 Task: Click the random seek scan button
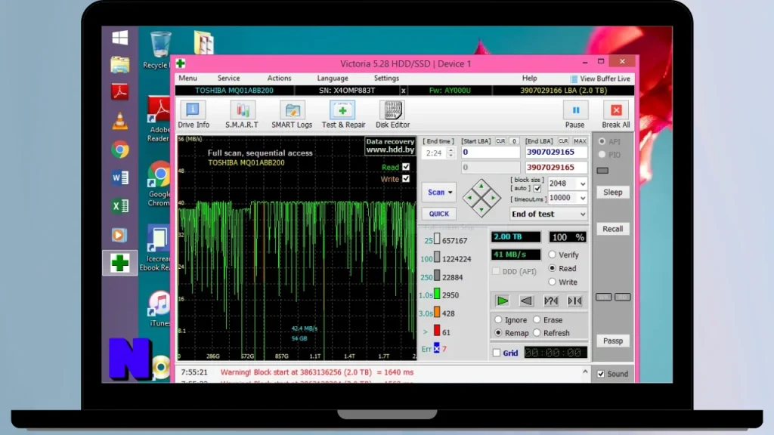[550, 301]
